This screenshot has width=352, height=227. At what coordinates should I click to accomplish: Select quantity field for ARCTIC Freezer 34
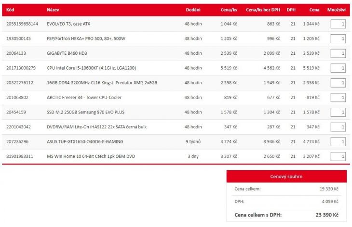[x=338, y=98]
